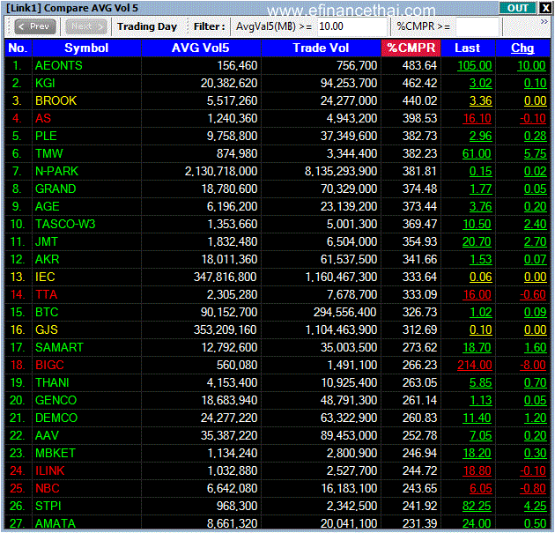This screenshot has height=533, width=555.
Task: Select the NBC symbol
Action: tap(47, 488)
